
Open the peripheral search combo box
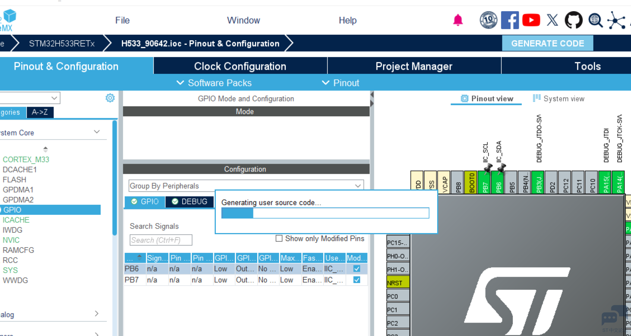click(x=30, y=98)
